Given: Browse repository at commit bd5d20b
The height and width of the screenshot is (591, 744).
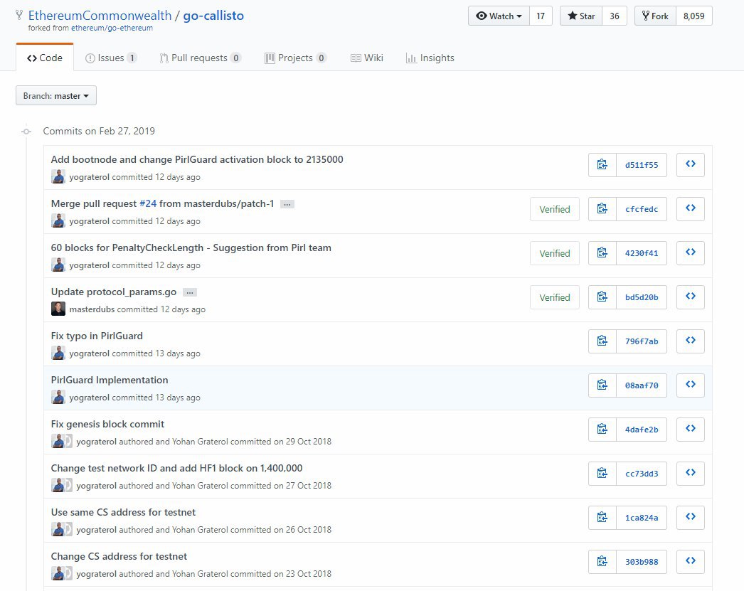Looking at the screenshot, I should pos(691,297).
